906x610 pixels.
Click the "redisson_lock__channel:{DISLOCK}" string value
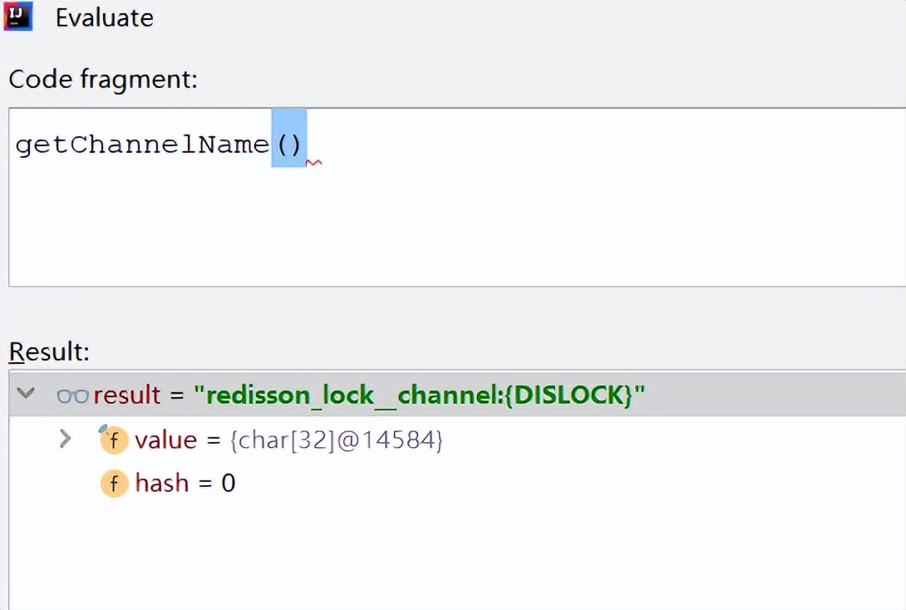[x=419, y=395]
